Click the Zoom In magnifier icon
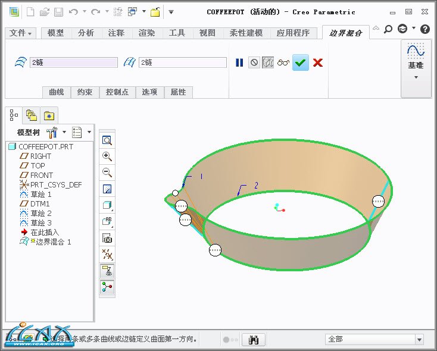The image size is (437, 351). pos(108,156)
